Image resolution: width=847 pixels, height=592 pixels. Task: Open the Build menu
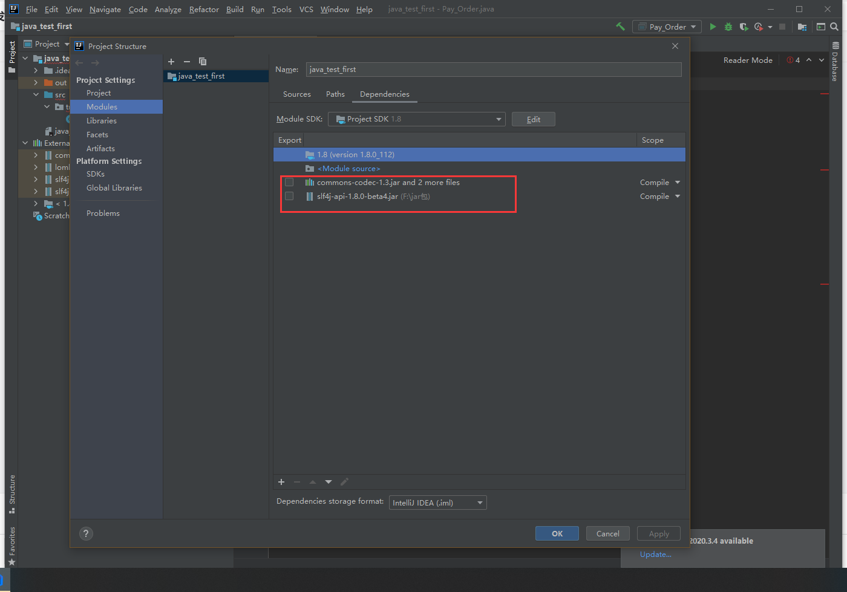[235, 9]
